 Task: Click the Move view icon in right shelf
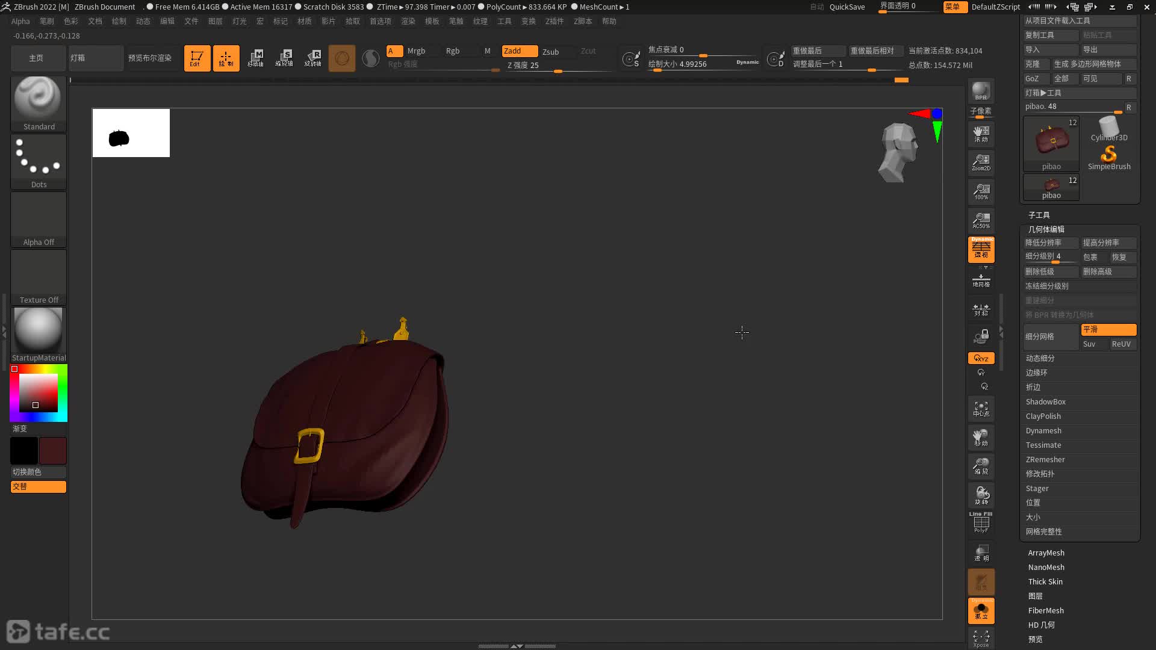coord(981,438)
